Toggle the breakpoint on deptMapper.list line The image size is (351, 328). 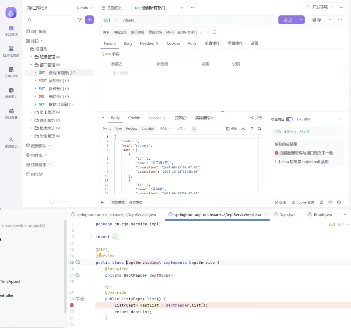72,305
